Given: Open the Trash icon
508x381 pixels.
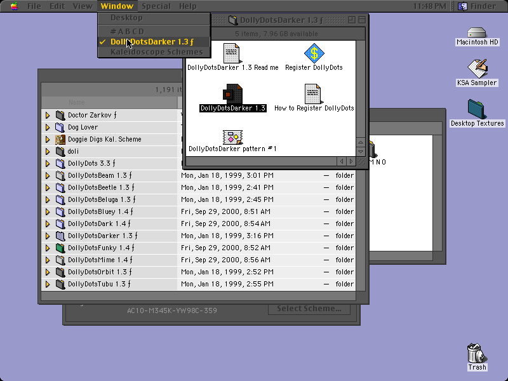Looking at the screenshot, I should click(477, 353).
